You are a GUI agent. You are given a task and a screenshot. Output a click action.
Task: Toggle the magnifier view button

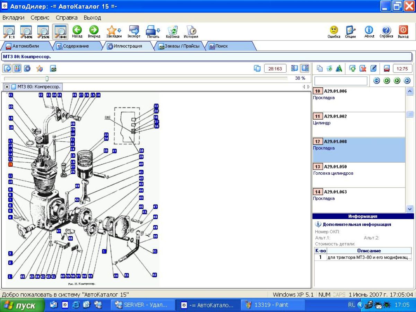tap(7, 68)
